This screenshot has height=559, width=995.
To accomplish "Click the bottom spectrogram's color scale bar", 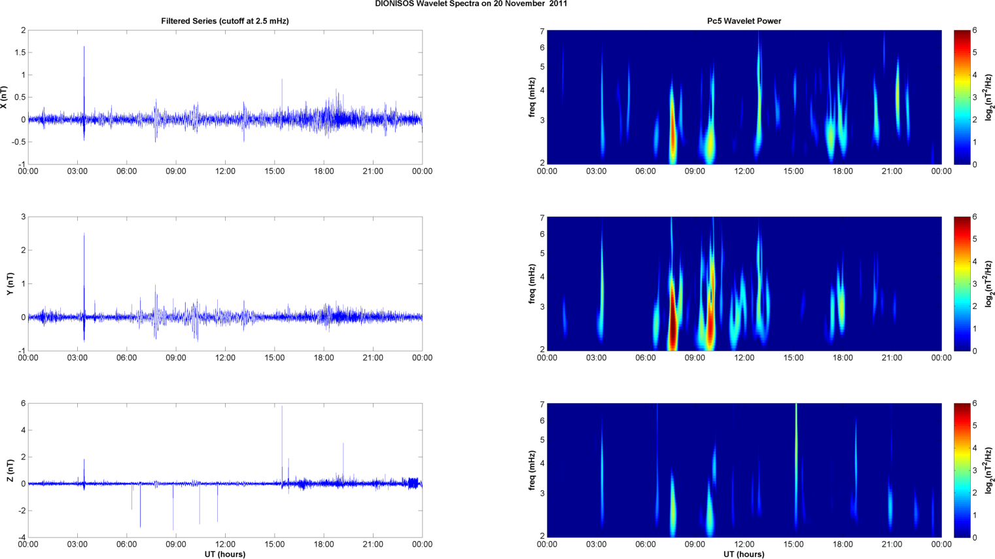I will [962, 470].
